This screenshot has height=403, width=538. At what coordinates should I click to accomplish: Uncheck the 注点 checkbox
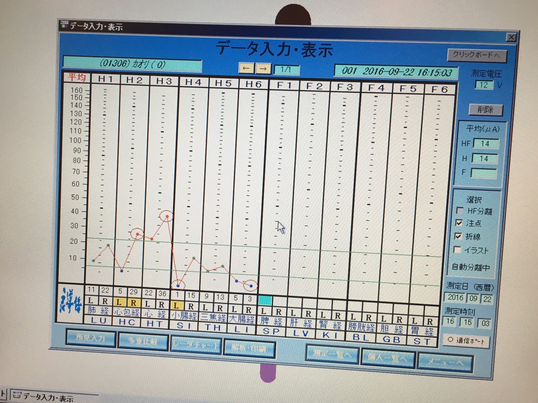point(459,223)
